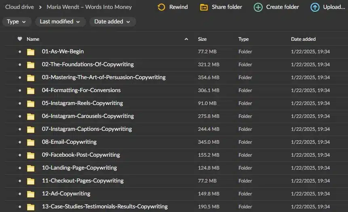The height and width of the screenshot is (212, 348).
Task: Select the 09-Facebook-Post-Copywriting folder name
Action: 81,155
